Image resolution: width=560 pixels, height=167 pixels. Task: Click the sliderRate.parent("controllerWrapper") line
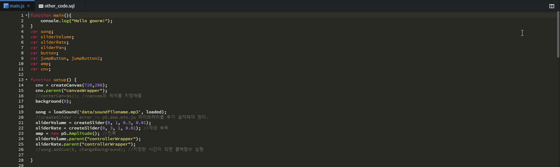point(85,144)
